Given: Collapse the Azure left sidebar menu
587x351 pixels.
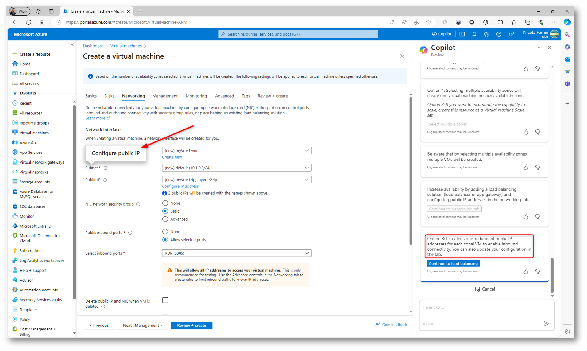Looking at the screenshot, I should tap(72, 45).
